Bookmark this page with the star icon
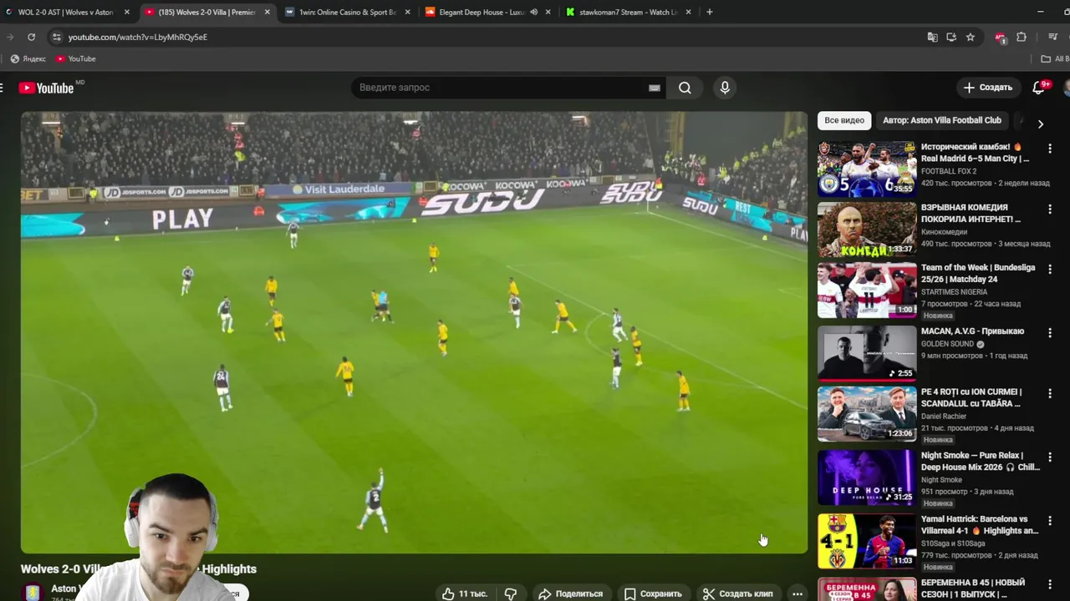 click(971, 37)
